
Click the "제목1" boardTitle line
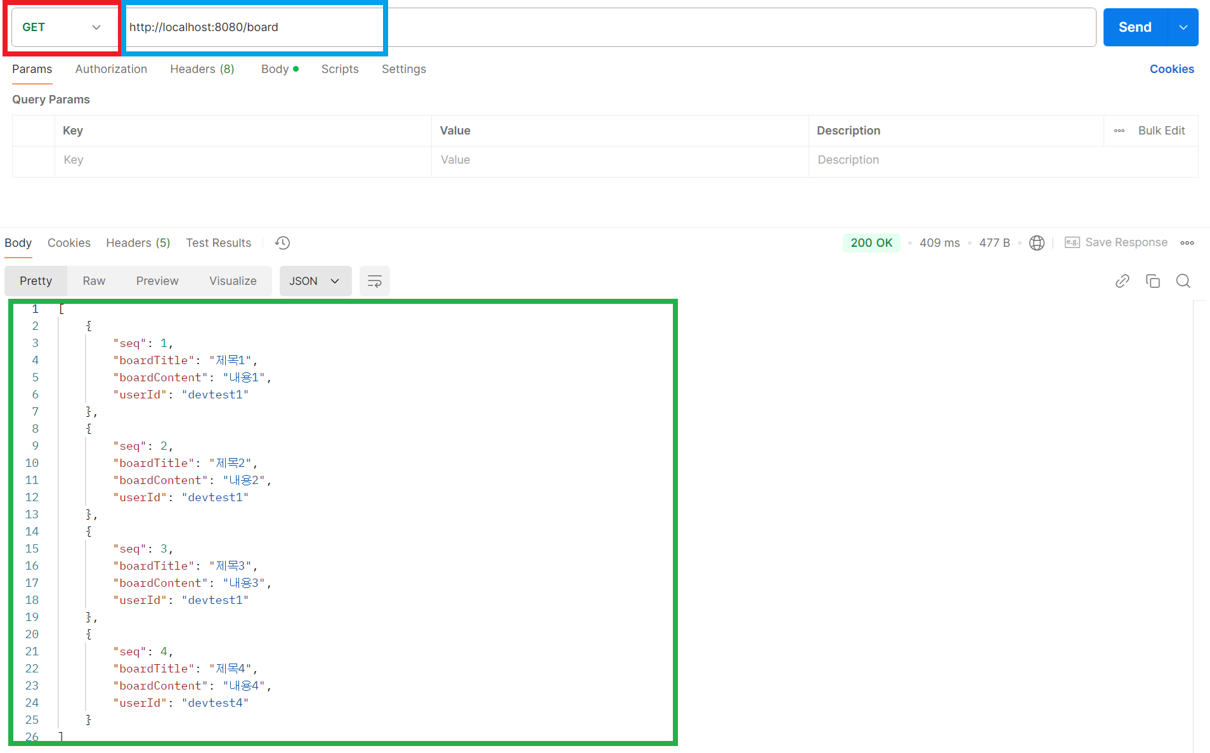[x=185, y=360]
